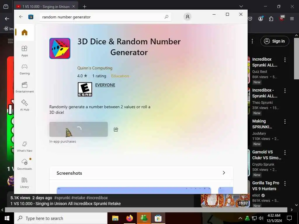The image size is (299, 224).
Task: Go back in the browser
Action: point(7,19)
